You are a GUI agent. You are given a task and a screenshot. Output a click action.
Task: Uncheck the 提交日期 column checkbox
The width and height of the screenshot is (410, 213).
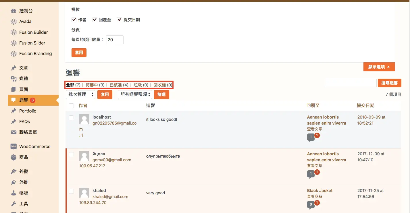pyautogui.click(x=120, y=20)
